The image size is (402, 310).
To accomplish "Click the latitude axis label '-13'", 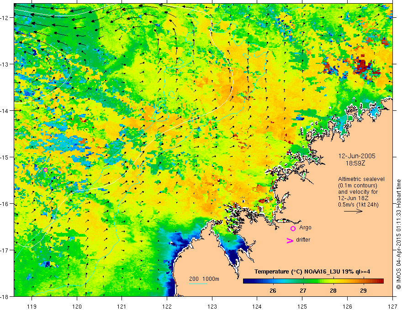I will [x=5, y=64].
